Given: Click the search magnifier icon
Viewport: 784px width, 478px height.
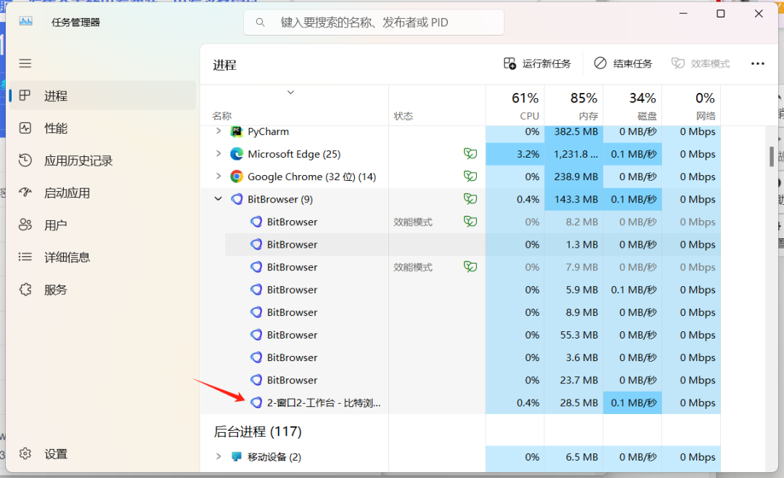Looking at the screenshot, I should click(x=260, y=23).
